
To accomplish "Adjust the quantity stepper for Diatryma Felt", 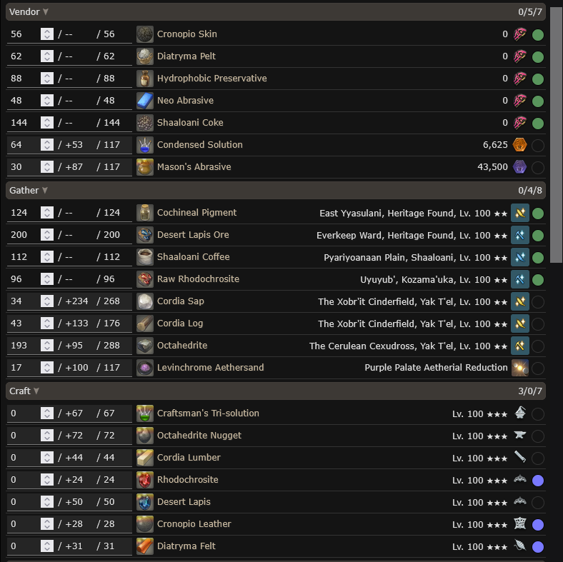I will pyautogui.click(x=47, y=546).
